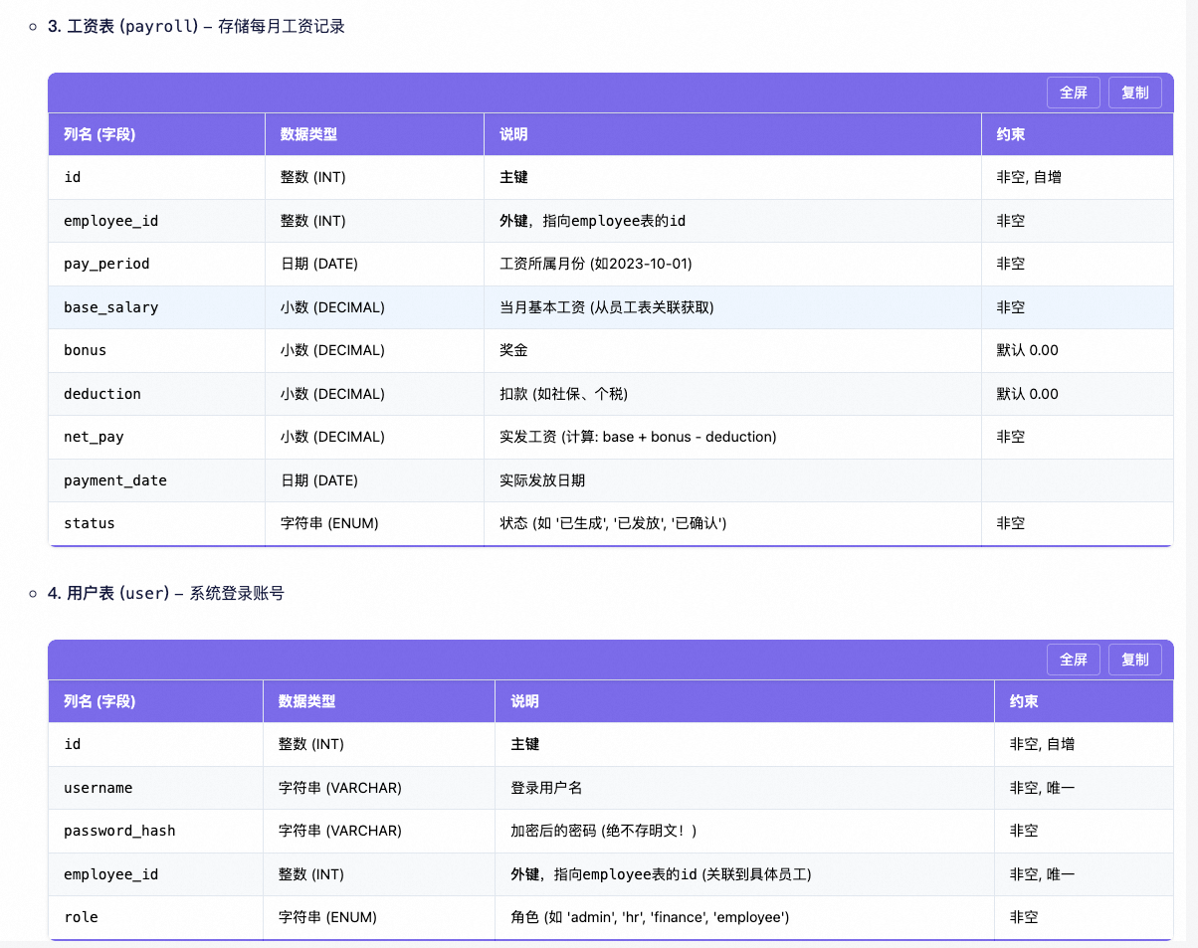Click '小数 (DECIMAL)' type in net_pay row
This screenshot has width=1198, height=948.
point(332,437)
